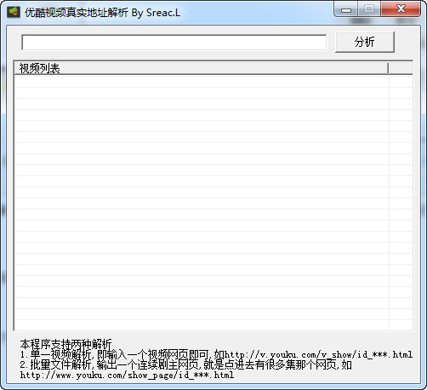Click the gray panel area left of the URL field
The image size is (427, 390).
click(x=14, y=43)
